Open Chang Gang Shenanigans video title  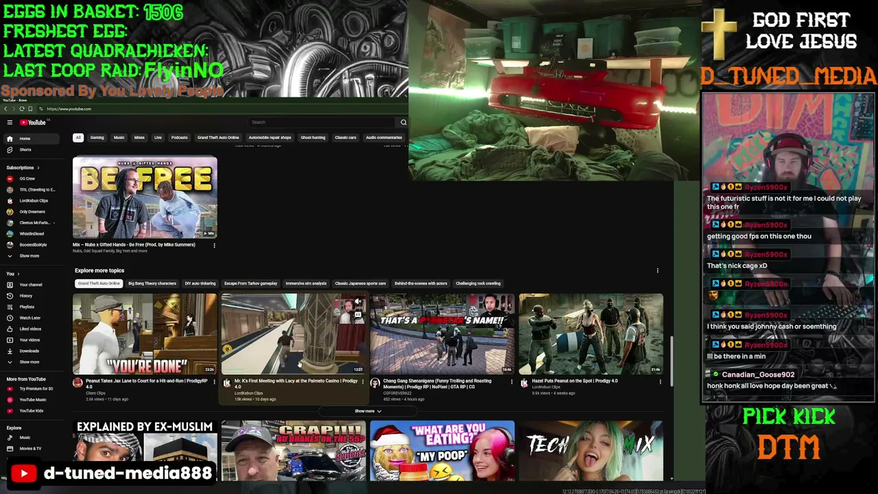click(437, 384)
